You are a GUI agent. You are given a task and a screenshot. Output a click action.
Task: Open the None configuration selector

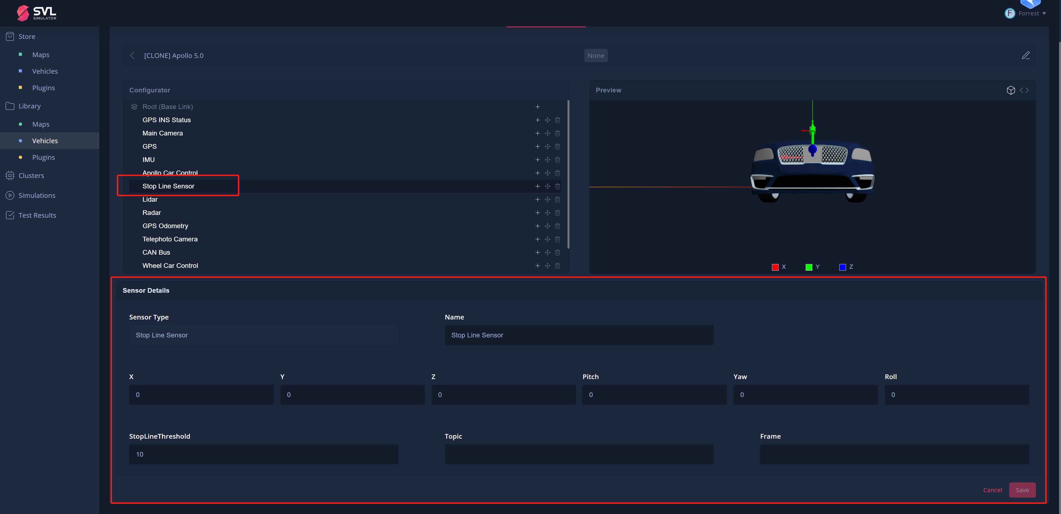click(x=596, y=55)
